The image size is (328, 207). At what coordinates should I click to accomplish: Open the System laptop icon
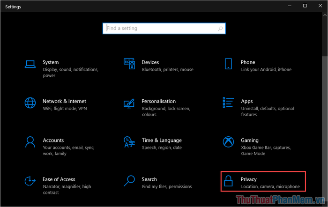[x=30, y=64]
